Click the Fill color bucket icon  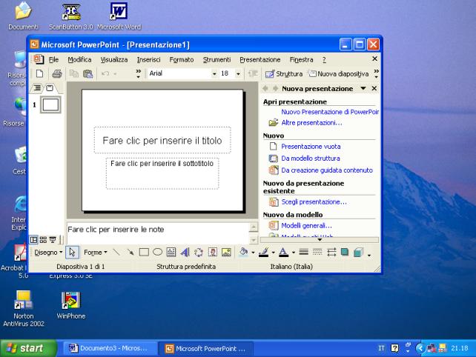(x=243, y=252)
